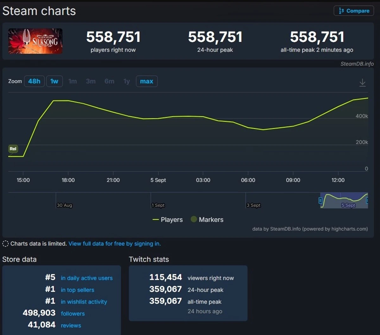Click the dashed circle icon beside "Charts data is limited"
The image size is (380, 335).
[x=5, y=243]
